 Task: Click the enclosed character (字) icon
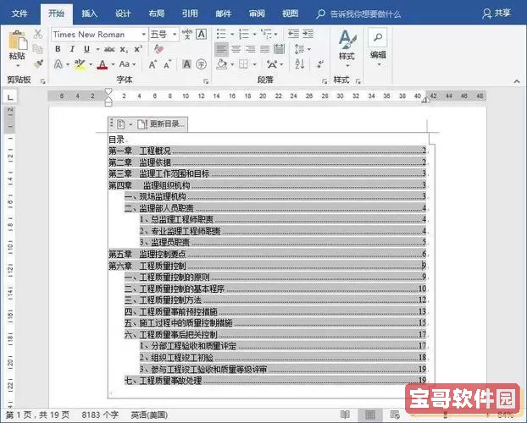tap(202, 64)
